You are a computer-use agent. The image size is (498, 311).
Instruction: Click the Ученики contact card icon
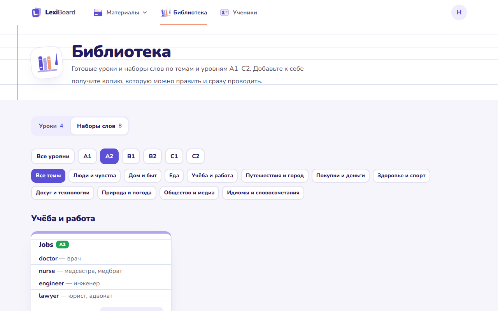coord(224,12)
